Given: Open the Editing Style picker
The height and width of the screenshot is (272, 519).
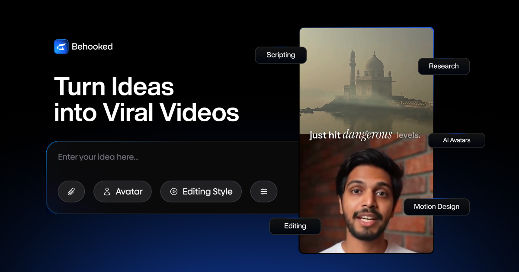Looking at the screenshot, I should click(x=201, y=192).
